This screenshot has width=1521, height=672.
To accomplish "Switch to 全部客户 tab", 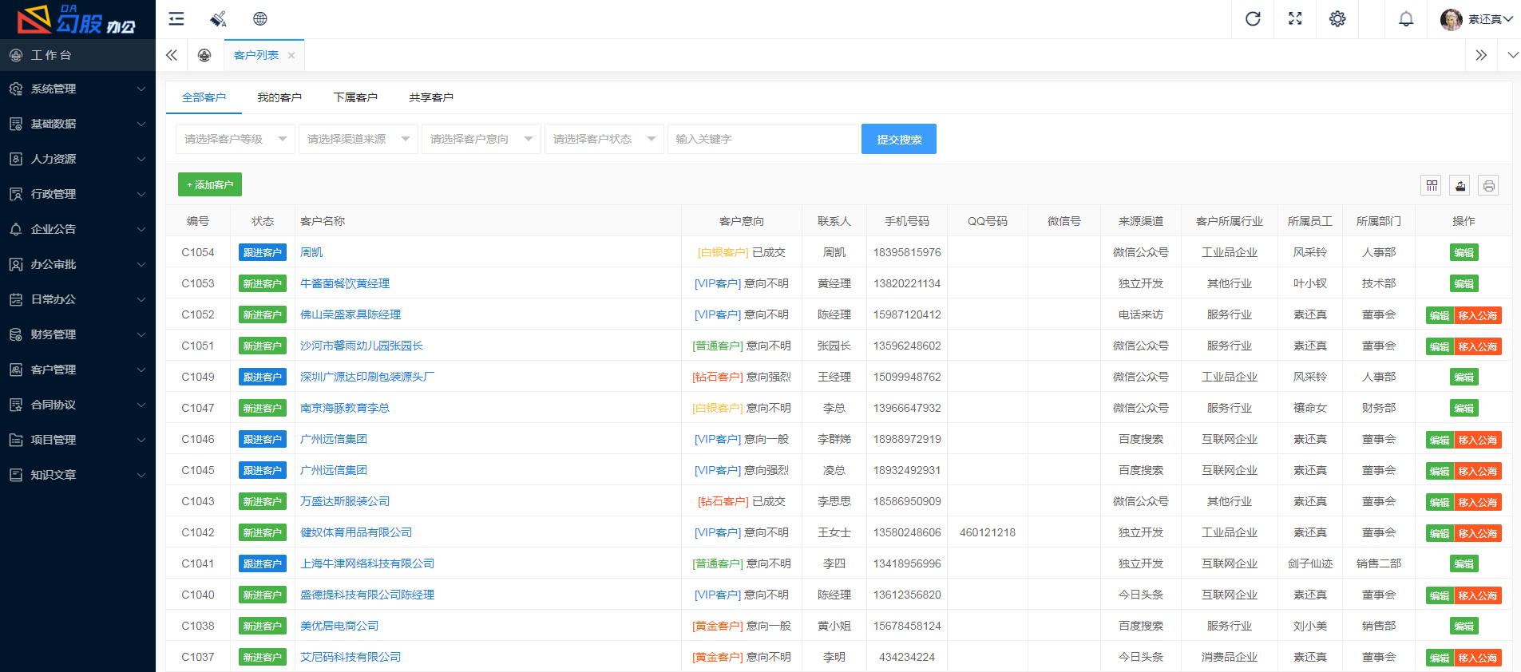I will [x=204, y=97].
